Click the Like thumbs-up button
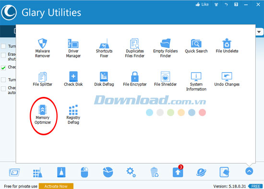 click(x=202, y=4)
